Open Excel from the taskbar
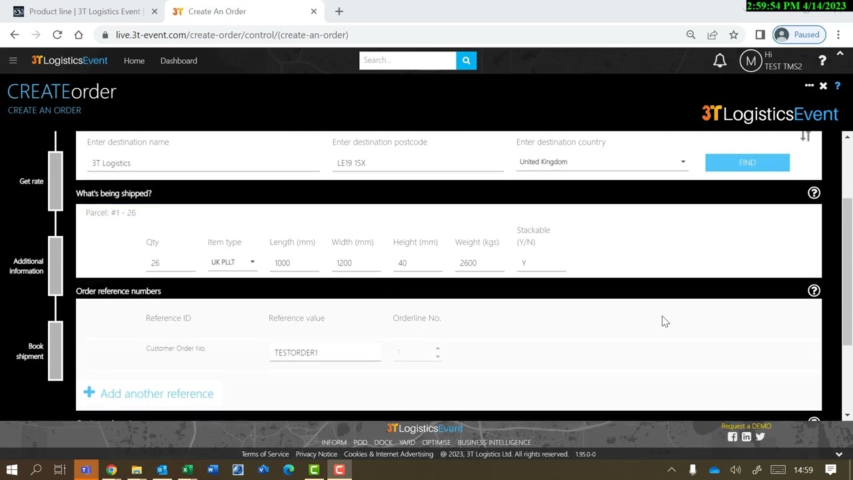Viewport: 853px width, 480px height. pos(187,470)
